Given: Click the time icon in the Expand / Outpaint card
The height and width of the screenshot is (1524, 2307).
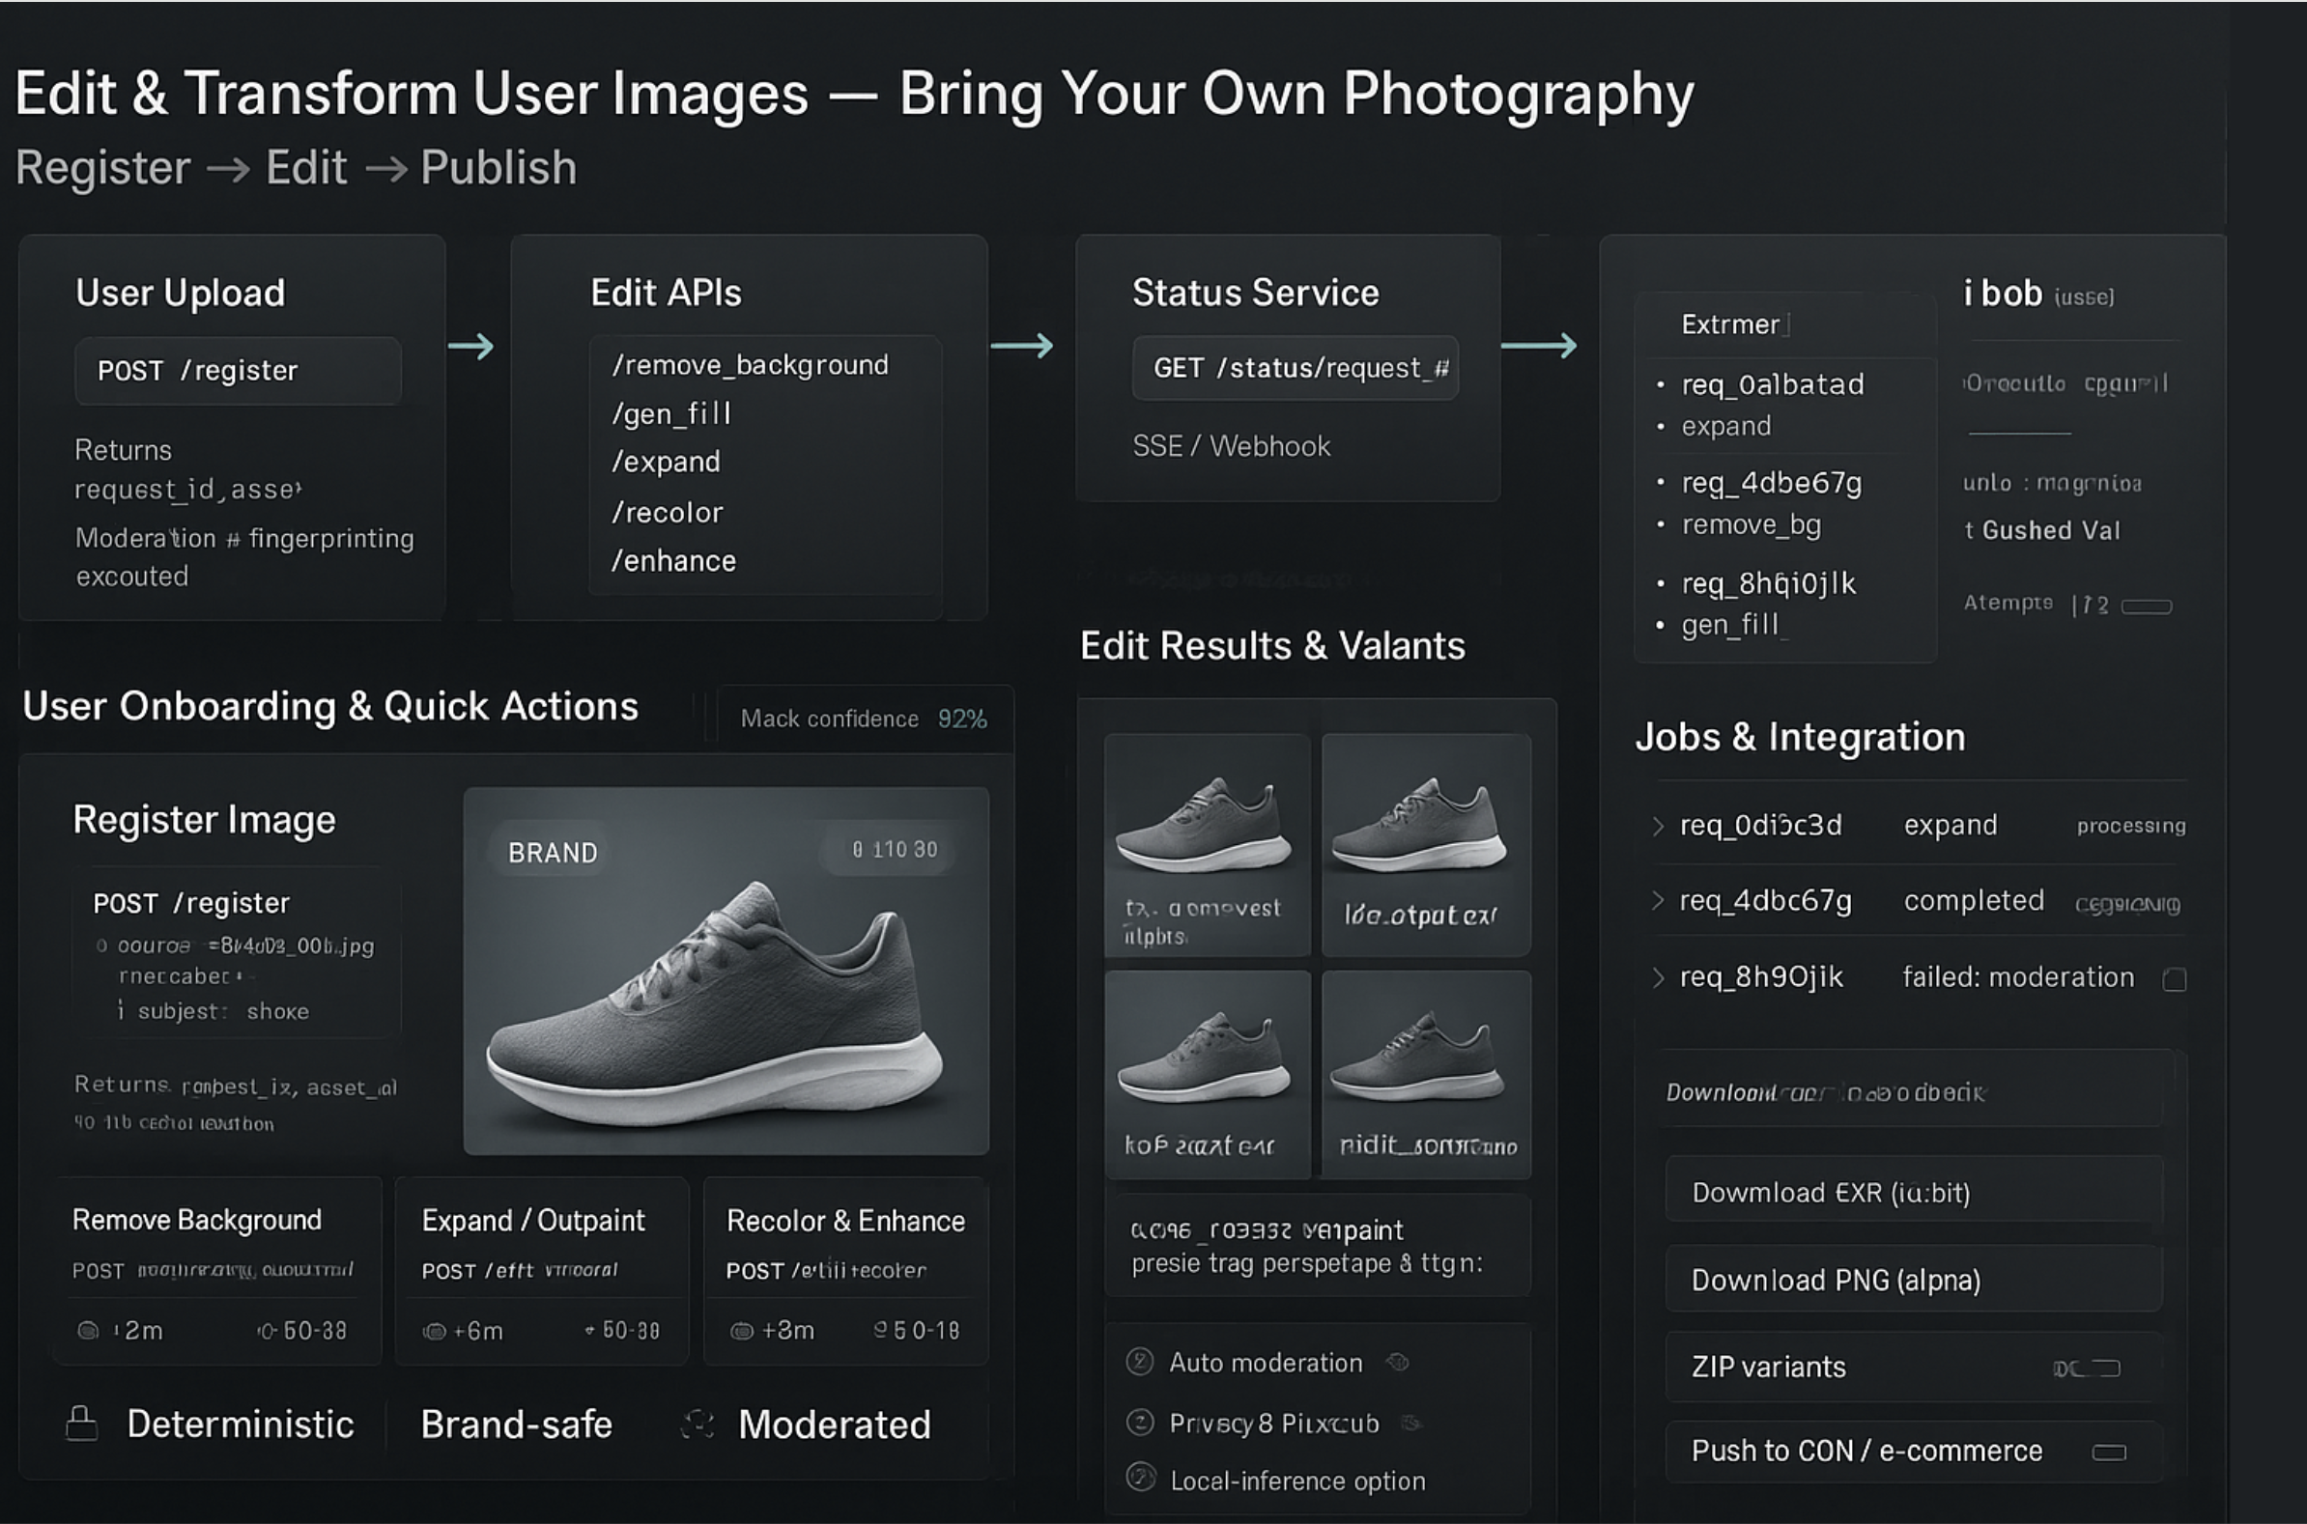Looking at the screenshot, I should (434, 1332).
